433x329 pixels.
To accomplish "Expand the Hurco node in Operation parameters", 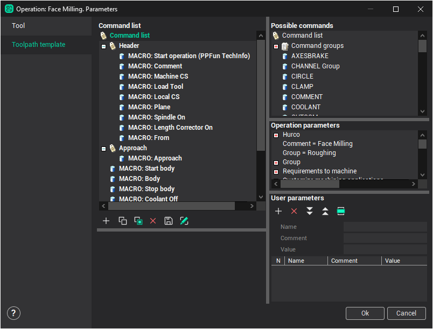I will pos(276,135).
